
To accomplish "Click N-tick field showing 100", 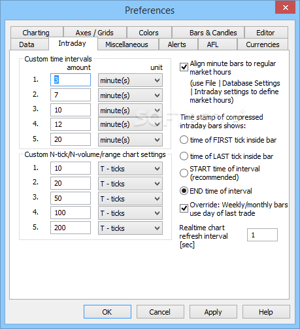I will click(71, 213).
